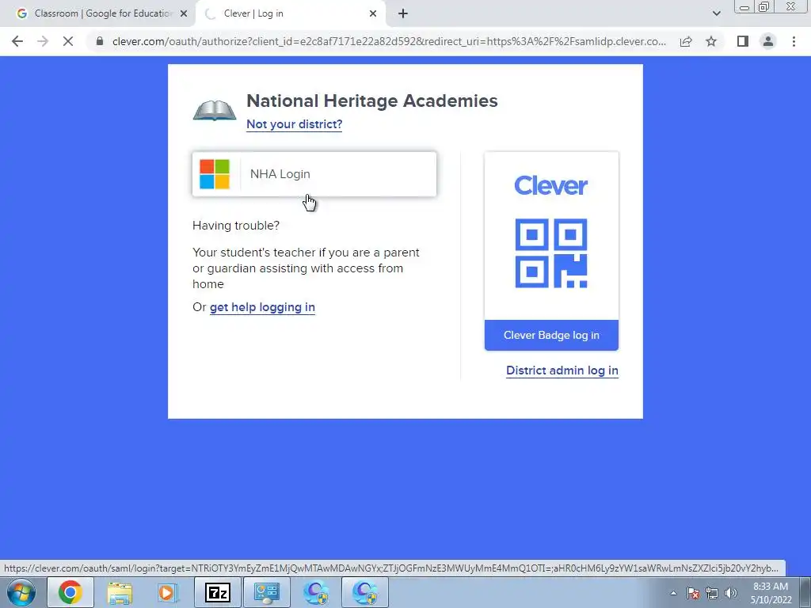The width and height of the screenshot is (811, 608).
Task: Restore down the Chrome window
Action: point(764,6)
